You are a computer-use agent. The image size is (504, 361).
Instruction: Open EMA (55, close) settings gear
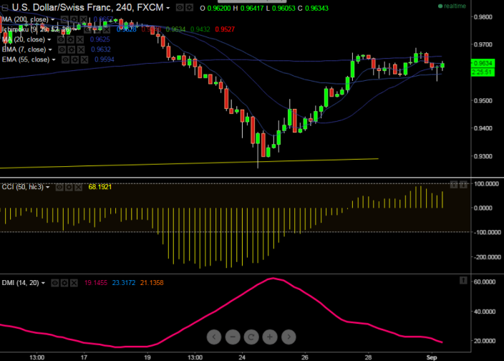75,59
